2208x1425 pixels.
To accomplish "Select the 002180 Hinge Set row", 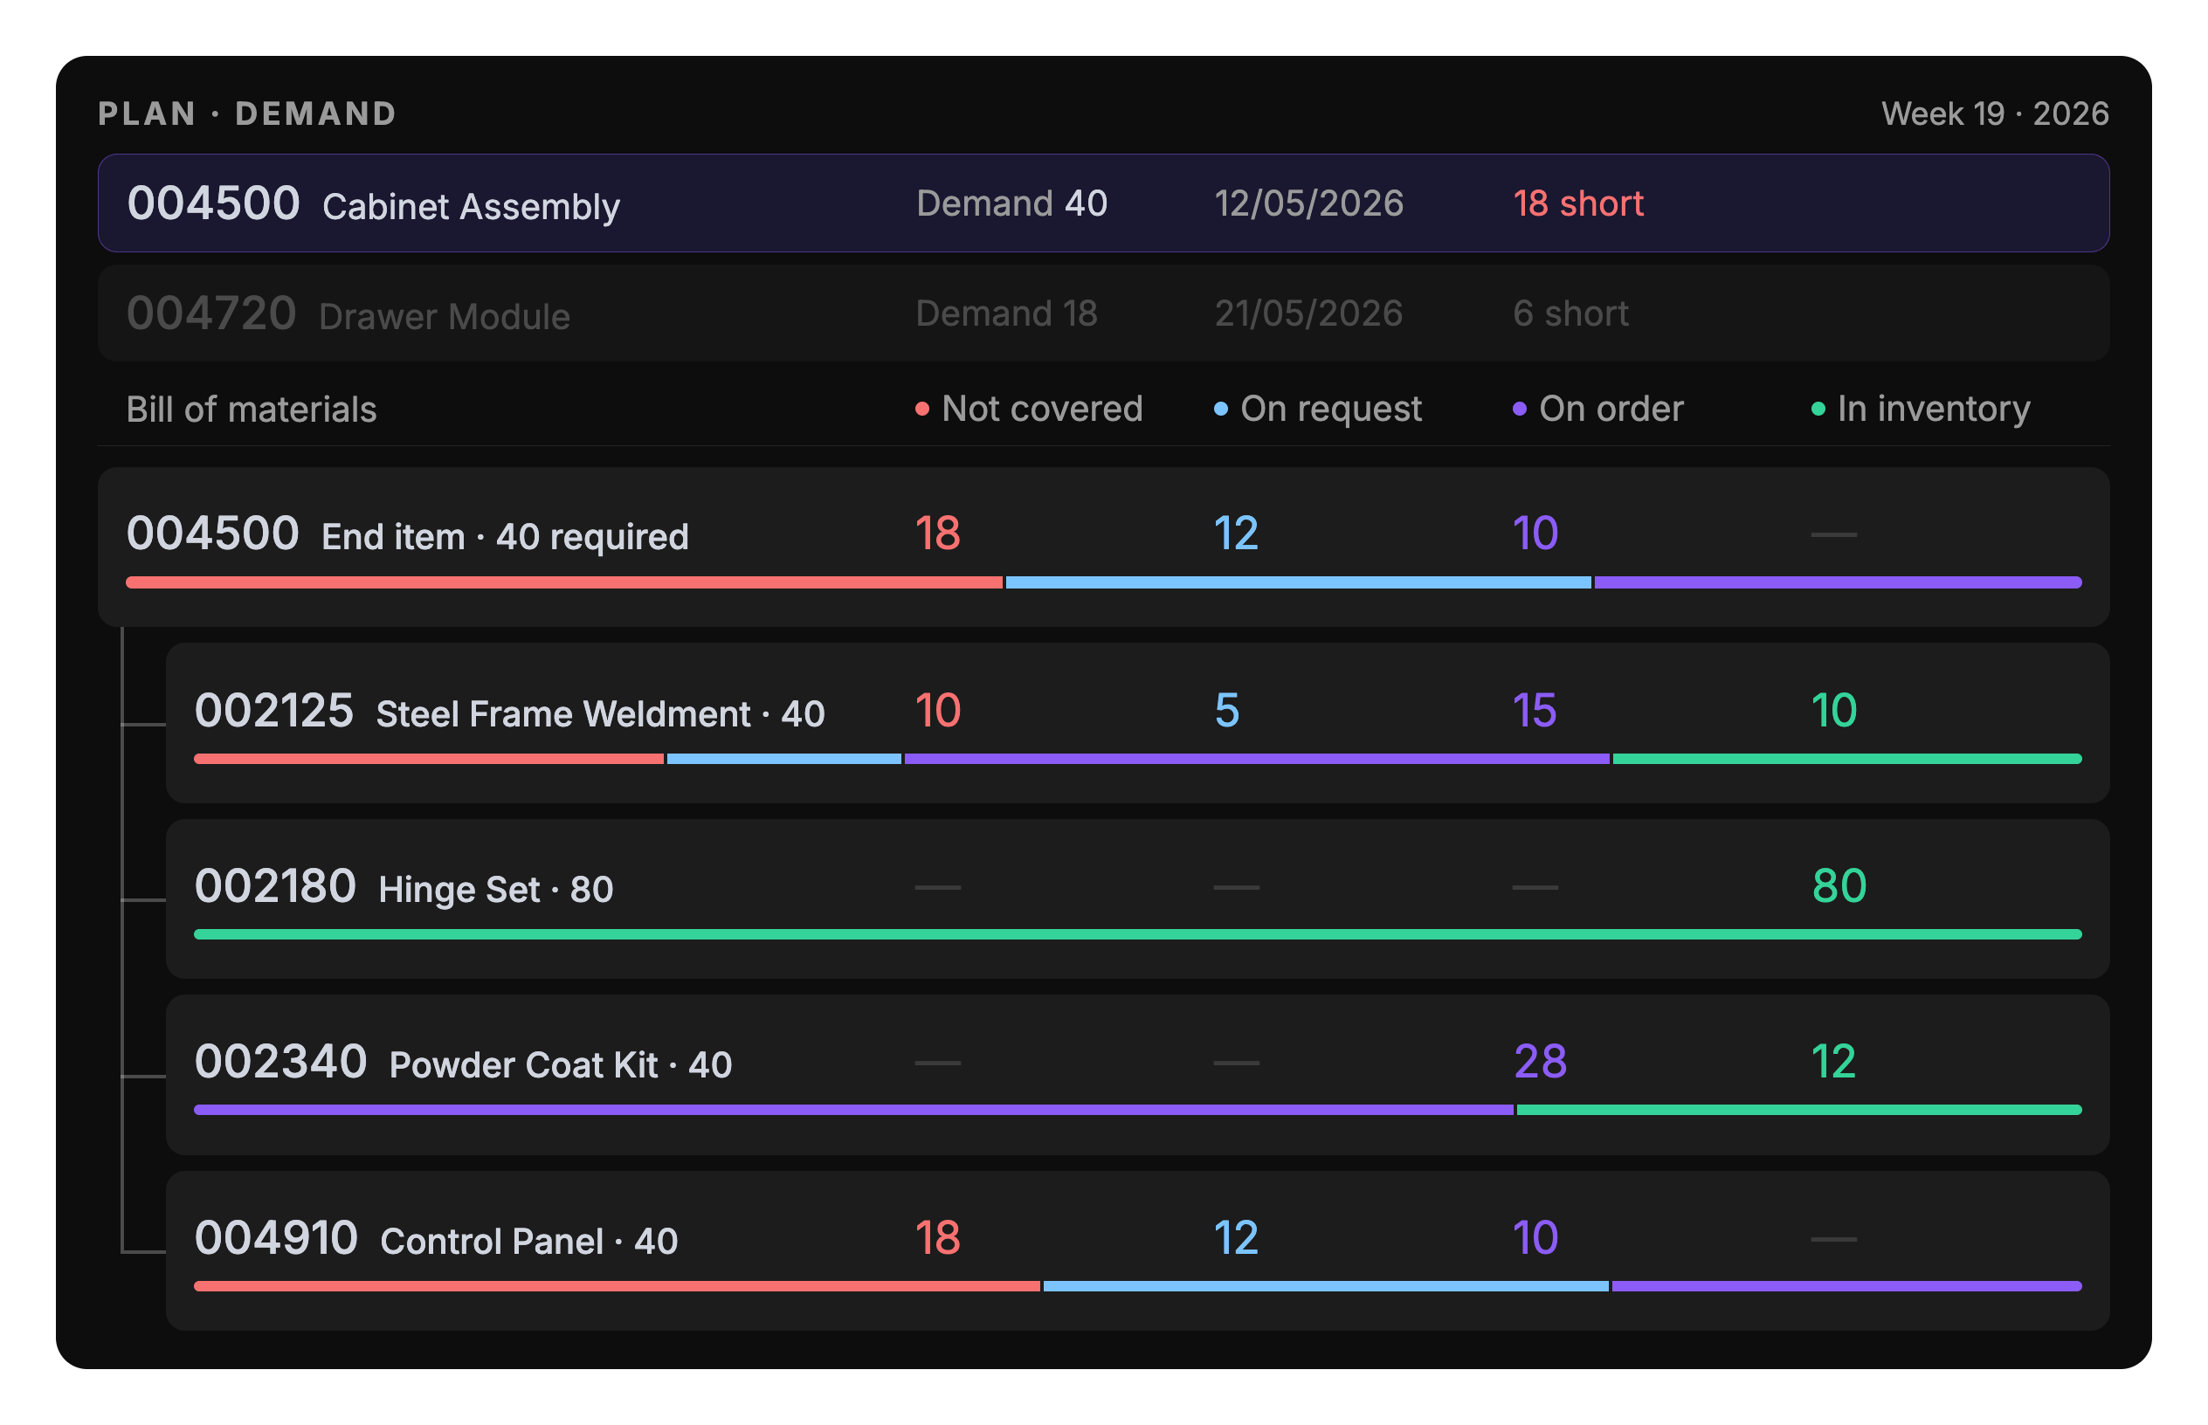I will pyautogui.click(x=1137, y=898).
